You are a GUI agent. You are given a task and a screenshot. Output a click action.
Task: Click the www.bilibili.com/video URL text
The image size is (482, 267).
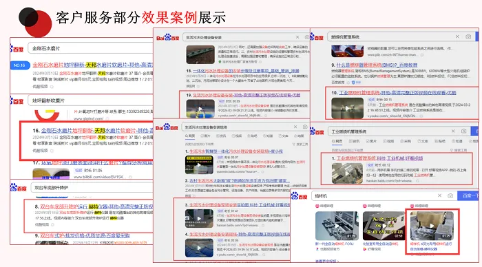coord(98,177)
